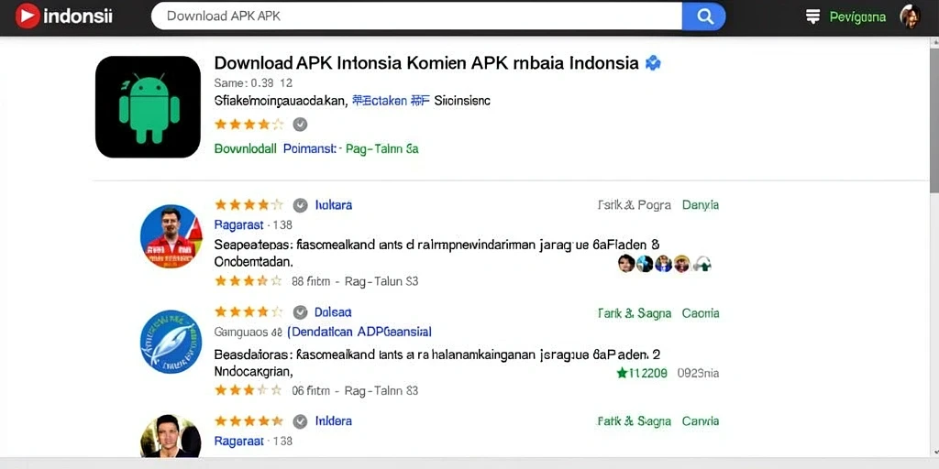The image size is (939, 469).
Task: Click the Bovvnlodall green link
Action: pos(246,148)
